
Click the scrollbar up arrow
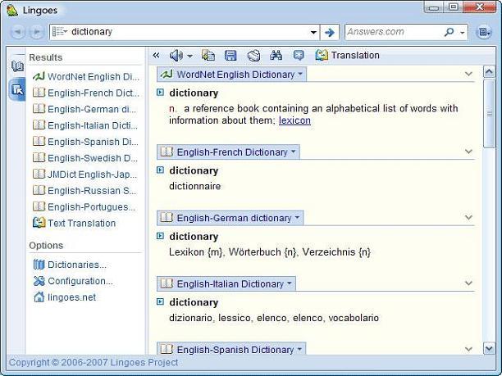(x=489, y=72)
